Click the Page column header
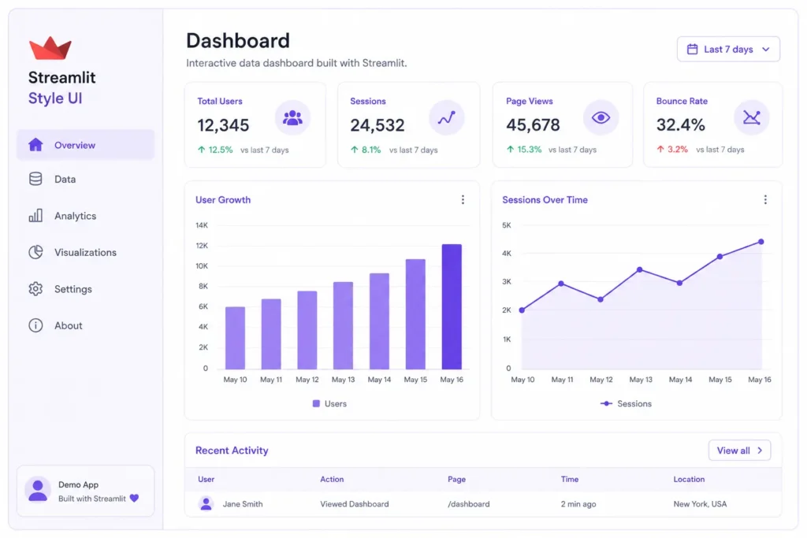Screen dimensions: 807x538 (x=456, y=479)
